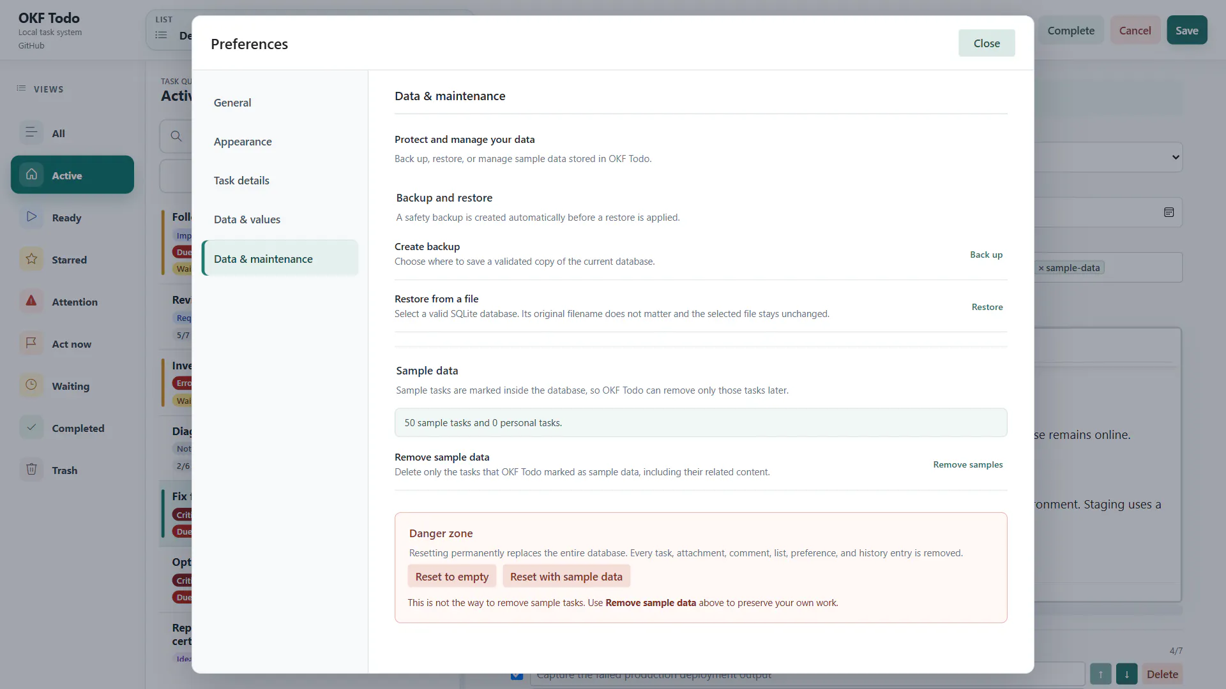Click the Remove samples button
1226x689 pixels.
[x=968, y=464]
